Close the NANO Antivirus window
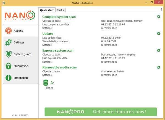The image size is (165, 120). pyautogui.click(x=159, y=2)
